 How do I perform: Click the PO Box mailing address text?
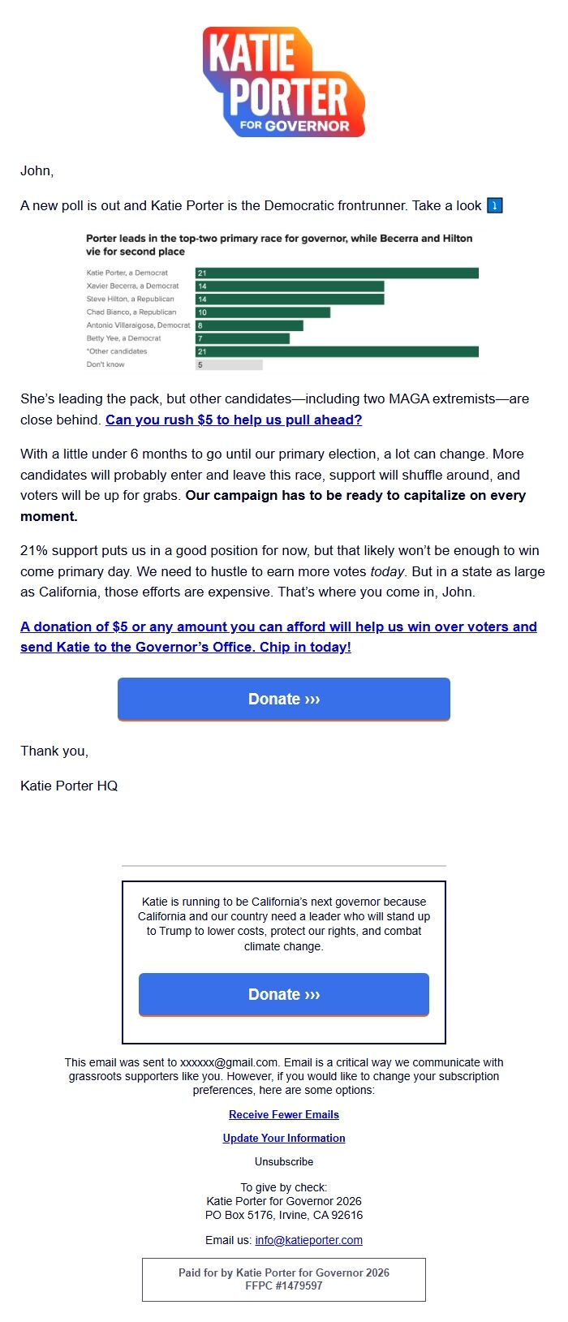pos(283,1215)
